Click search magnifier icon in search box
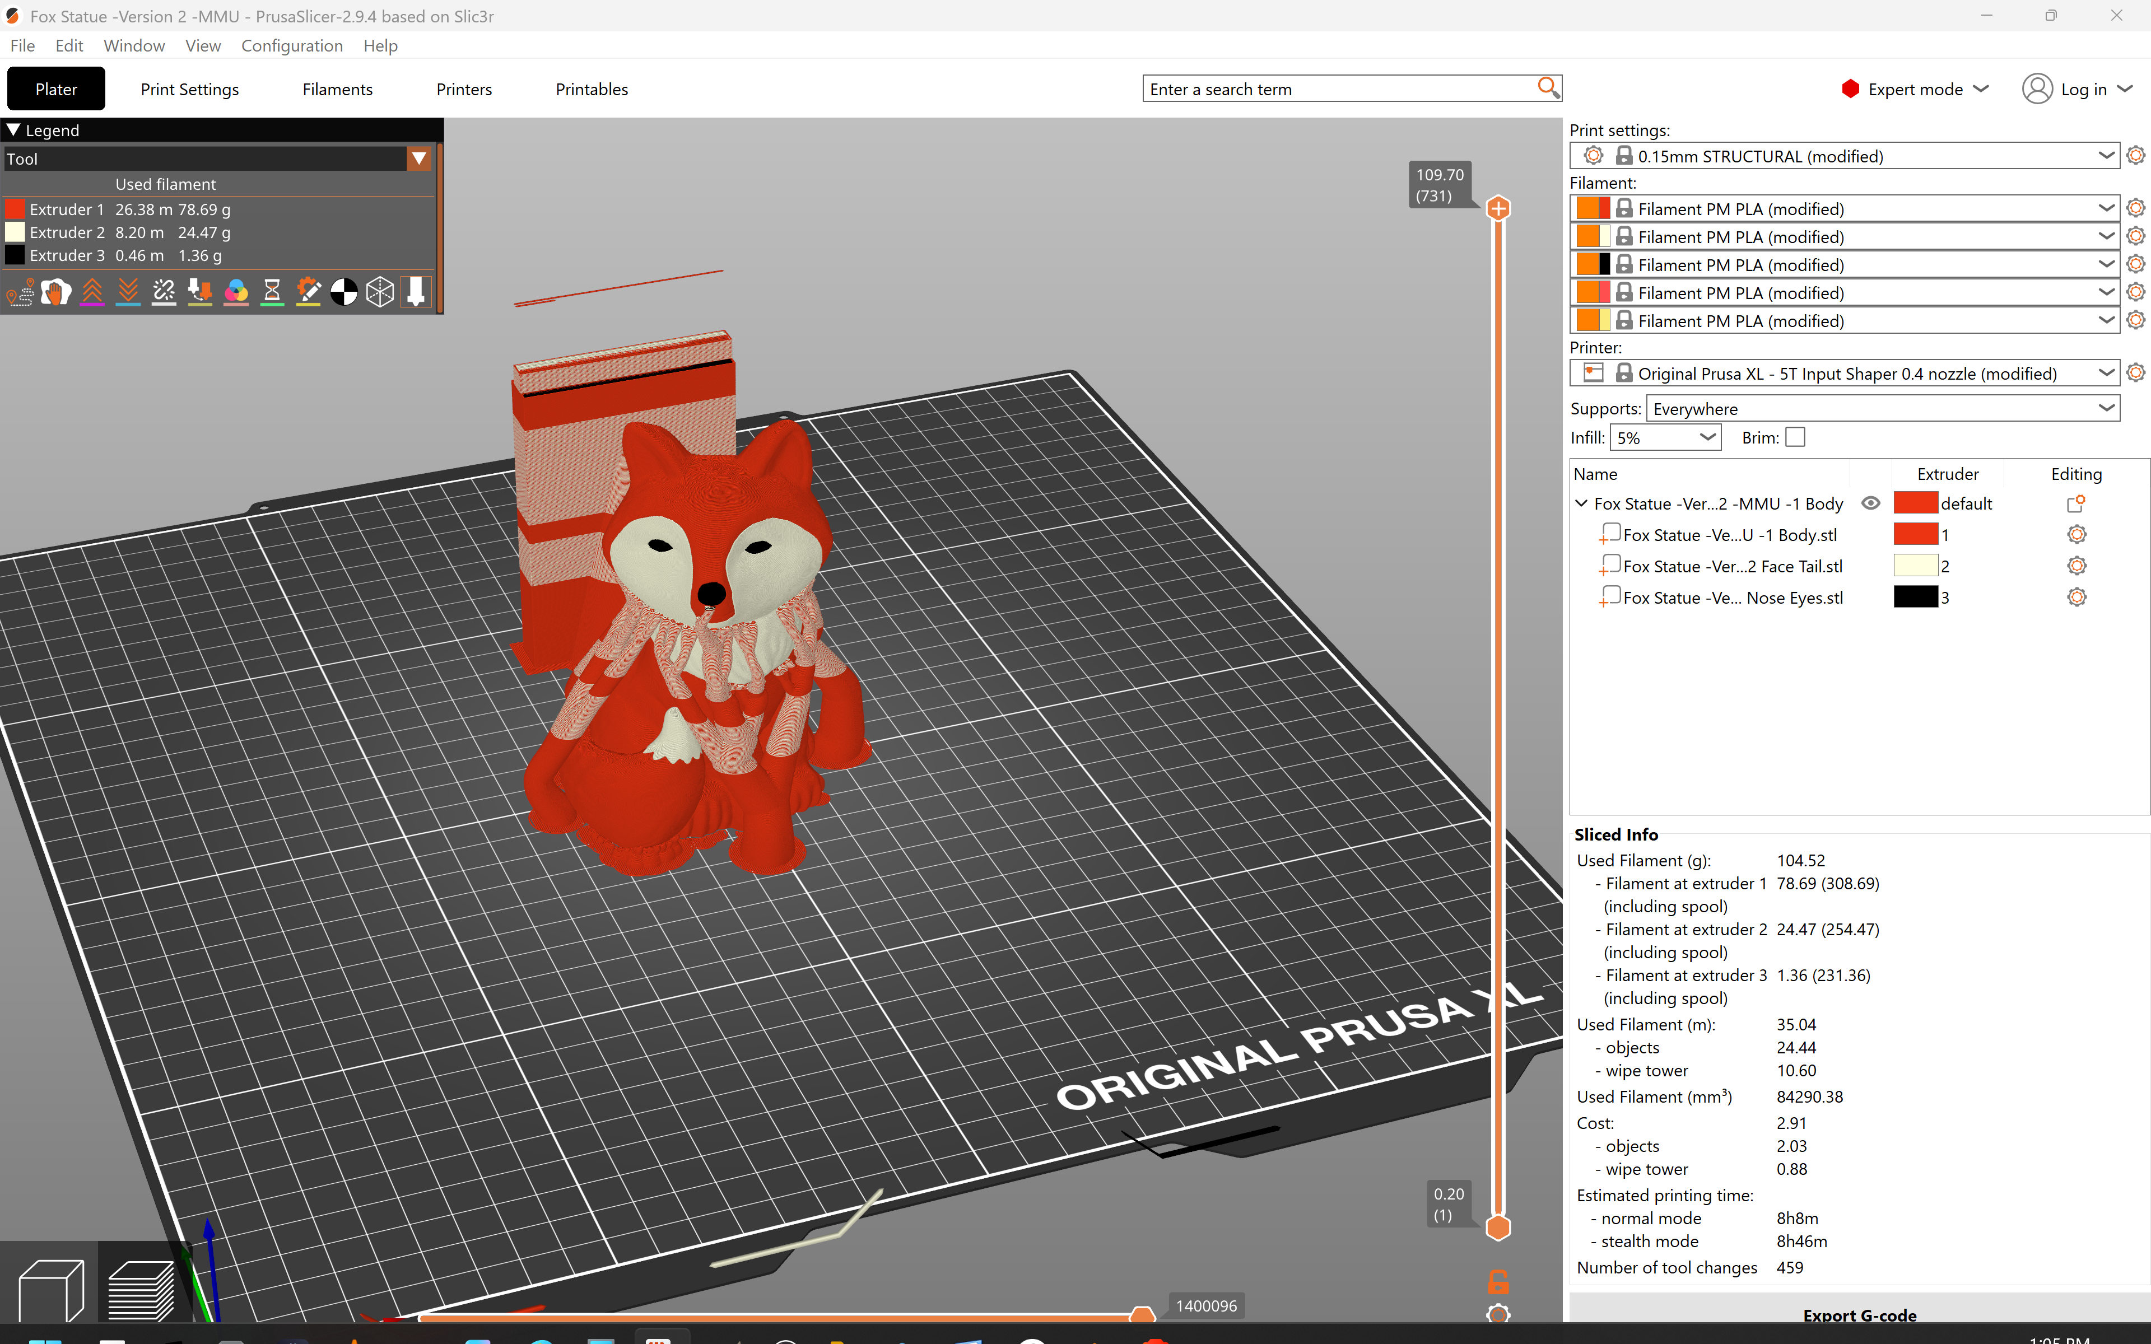2151x1344 pixels. coord(1548,88)
